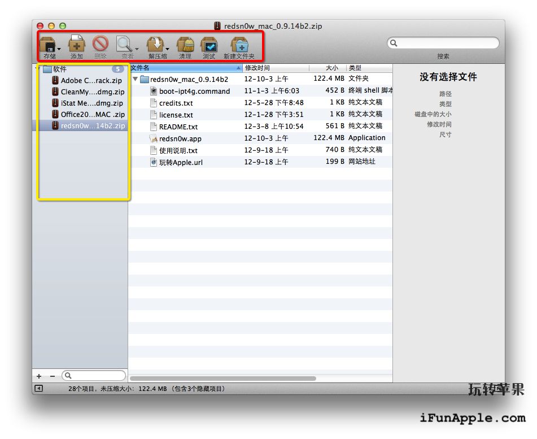537x439 pixels.
Task: Select redsn0w.app in file list
Action: [261, 138]
